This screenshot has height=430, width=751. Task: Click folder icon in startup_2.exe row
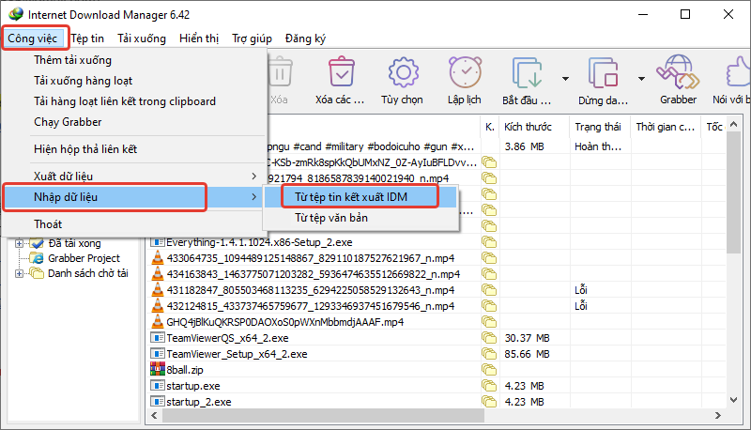(489, 401)
